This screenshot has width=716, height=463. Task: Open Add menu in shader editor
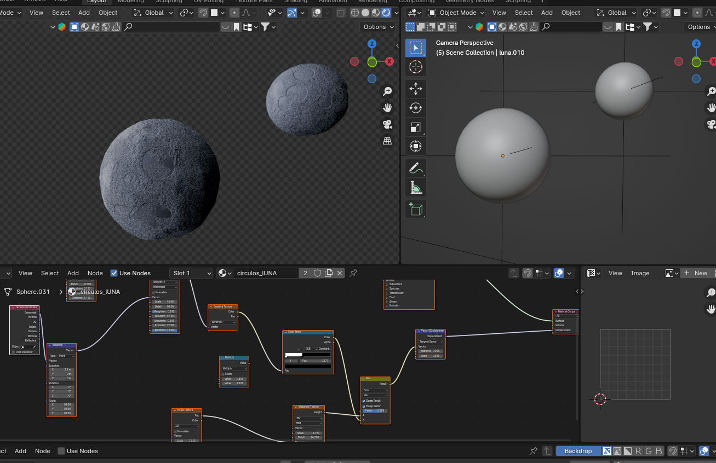(x=73, y=273)
